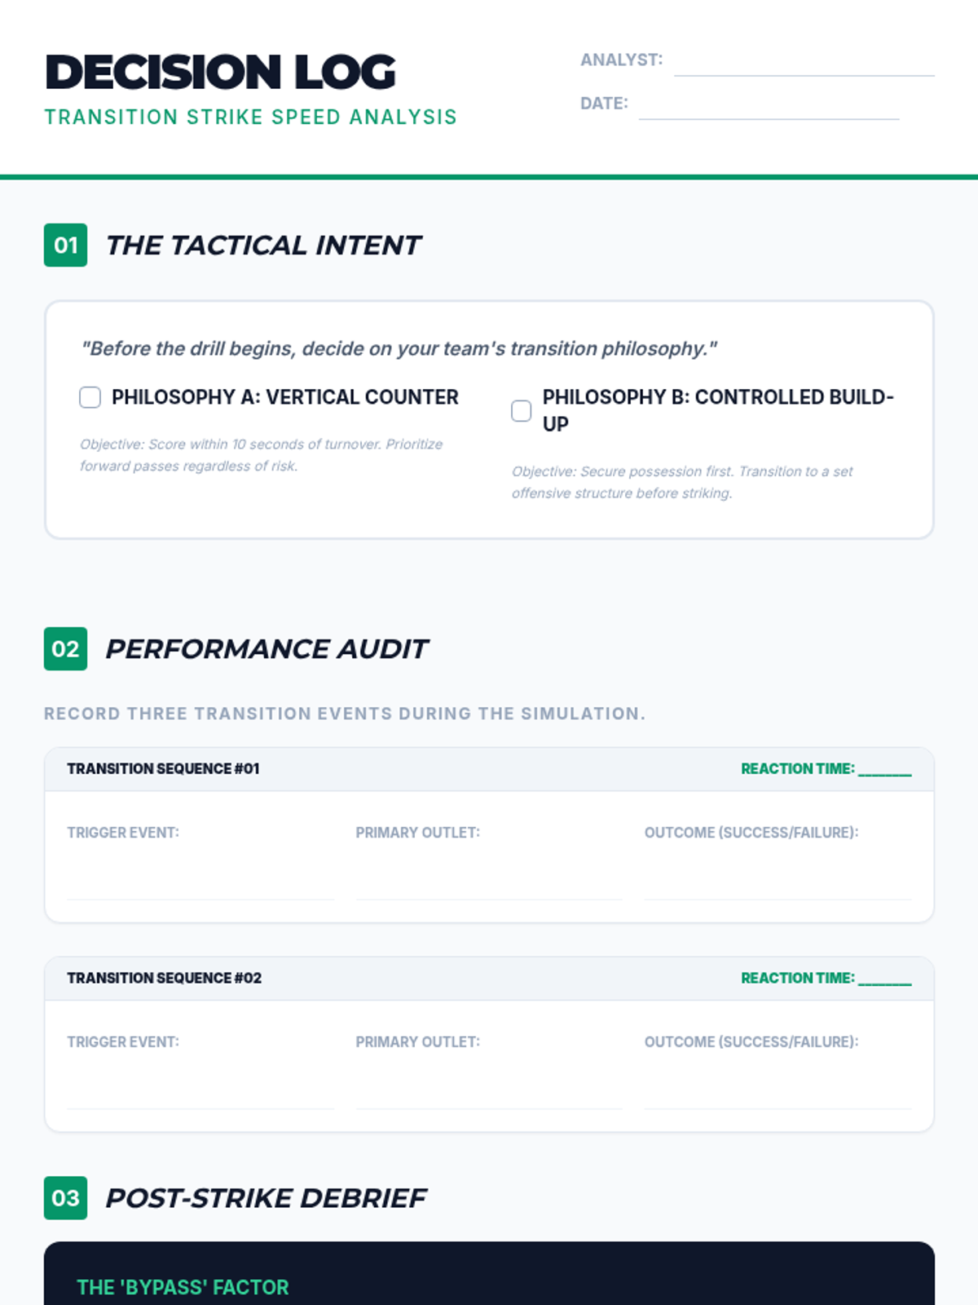The height and width of the screenshot is (1305, 978).
Task: Click the 03 section number badge
Action: pos(65,1198)
